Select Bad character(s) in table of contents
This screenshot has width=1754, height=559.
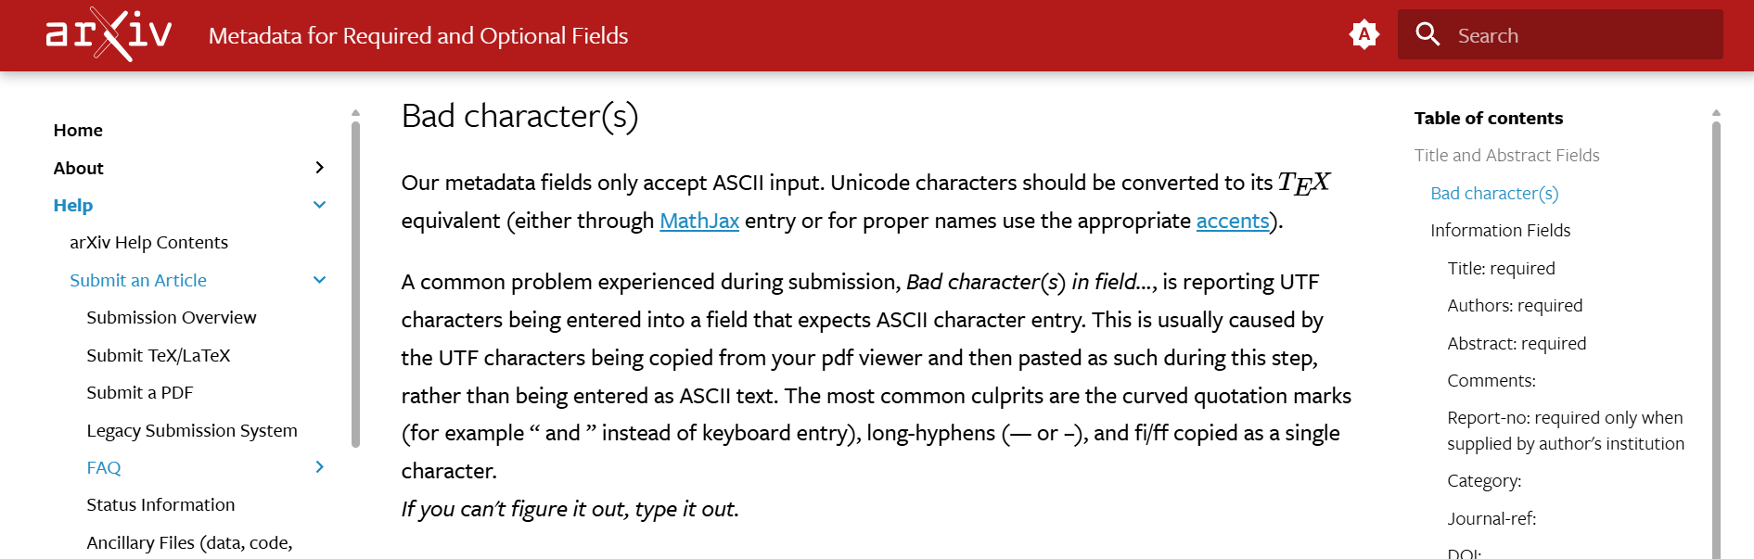tap(1494, 193)
